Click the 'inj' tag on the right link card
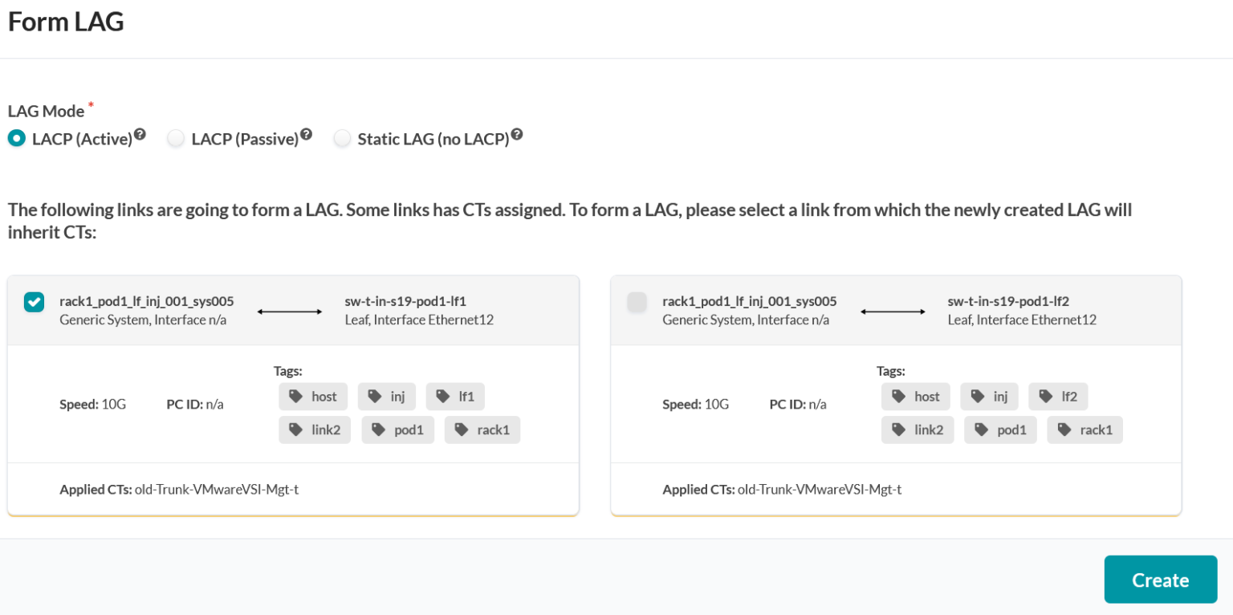Viewport: 1233px width, 615px height. coord(989,396)
